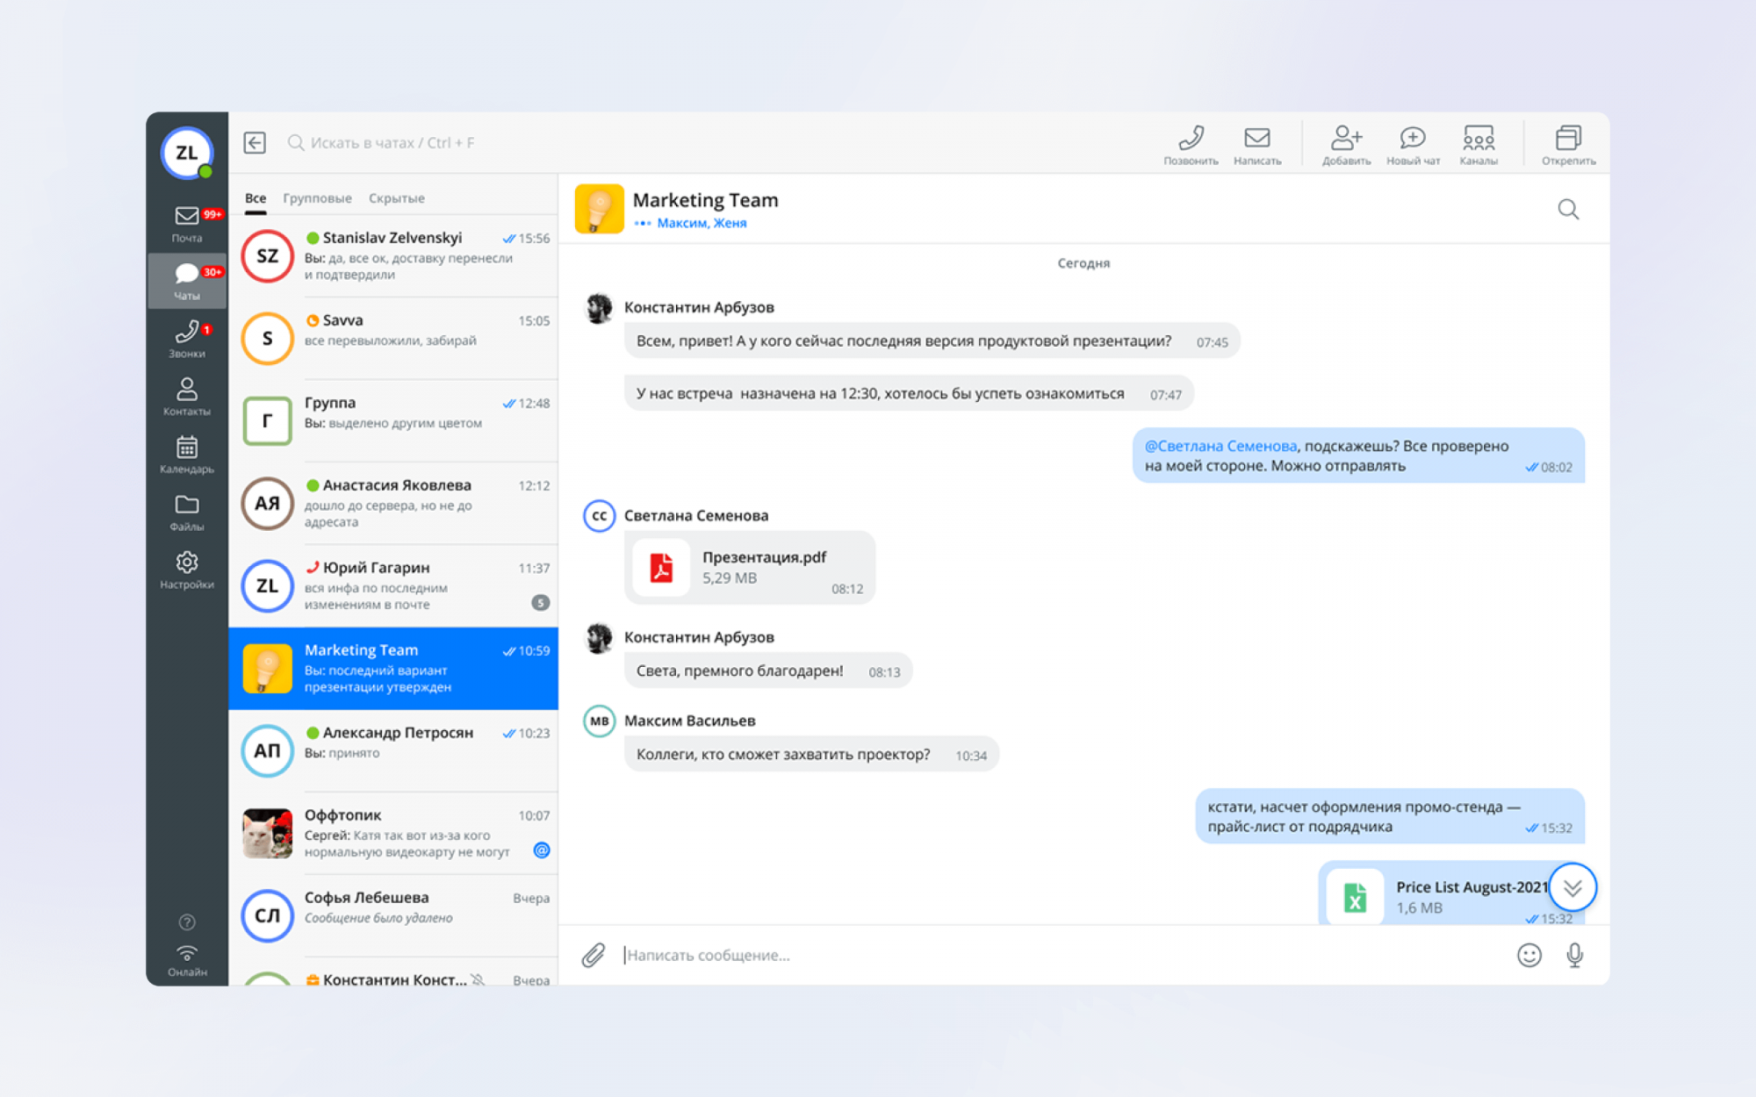Toggle voice message microphone button

coord(1574,955)
